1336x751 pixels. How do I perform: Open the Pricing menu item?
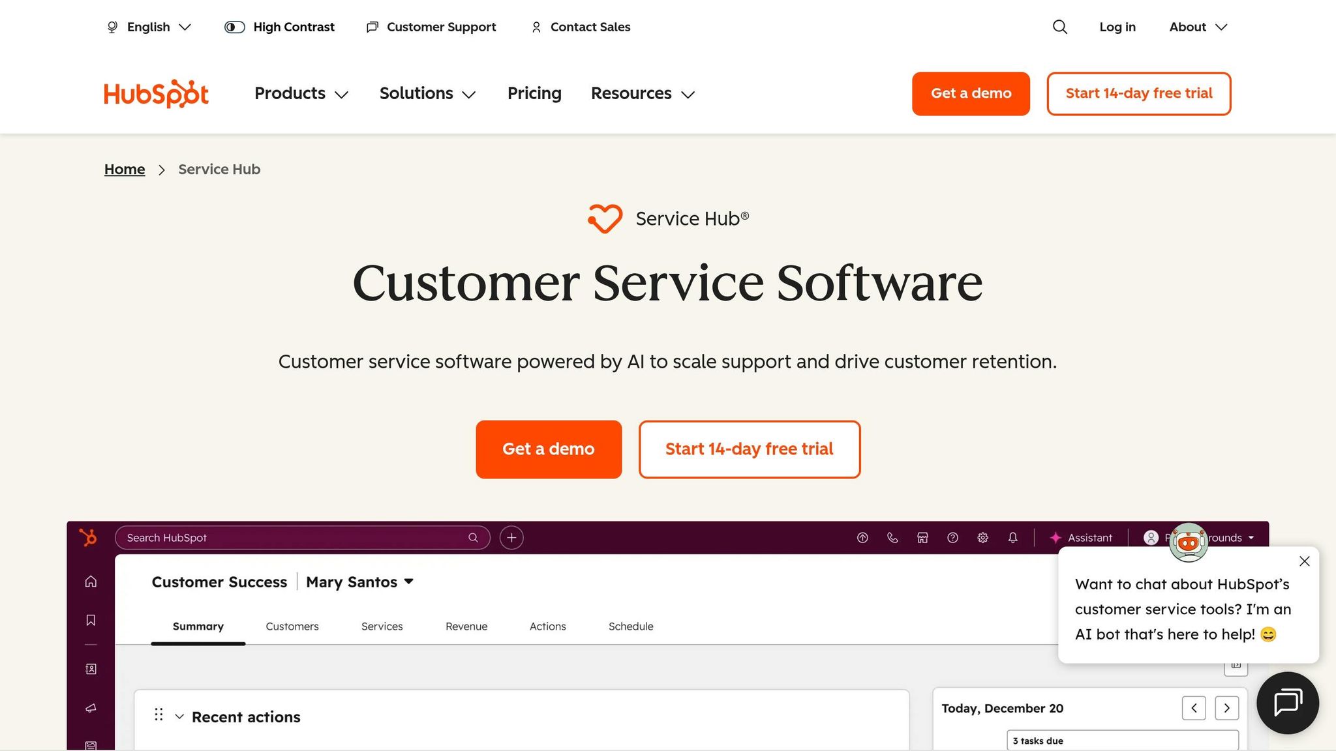[x=534, y=93]
